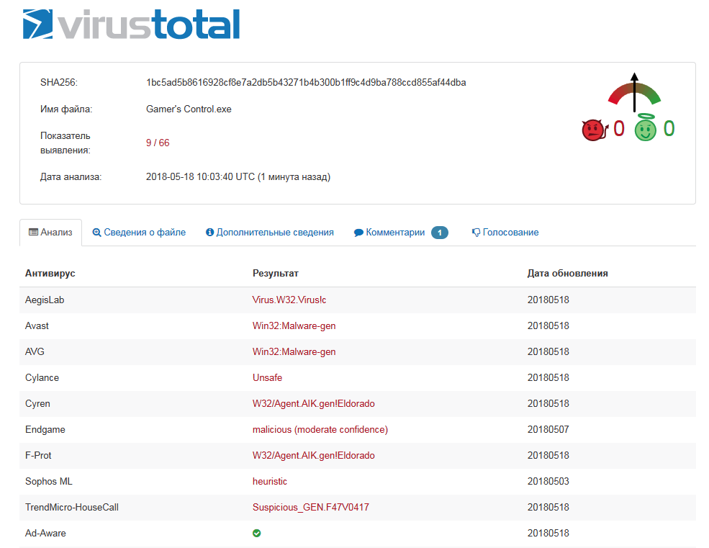This screenshot has height=548, width=709.
Task: Click the Suspicious_GEN.F47V0417 TrendMicro result
Action: click(311, 508)
